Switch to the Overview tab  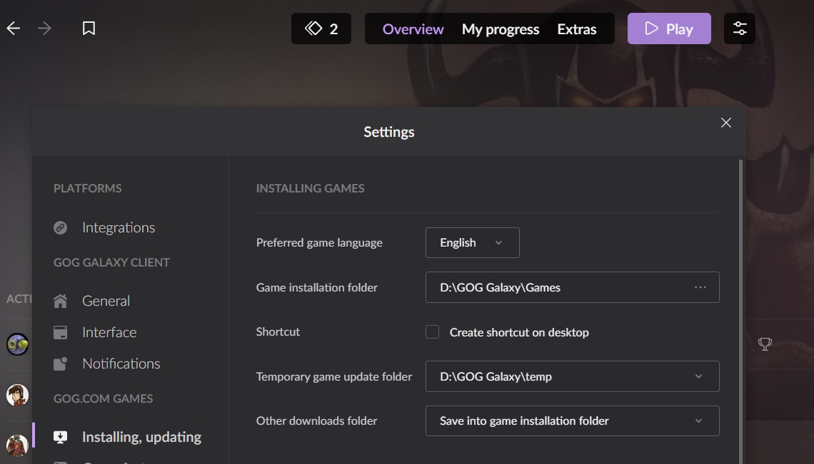coord(413,29)
